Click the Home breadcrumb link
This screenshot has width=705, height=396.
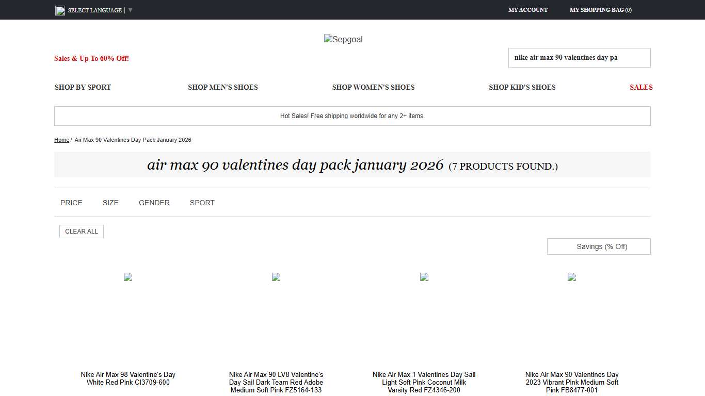point(61,140)
